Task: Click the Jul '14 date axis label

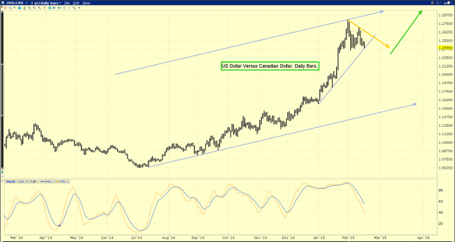Action: point(137,238)
